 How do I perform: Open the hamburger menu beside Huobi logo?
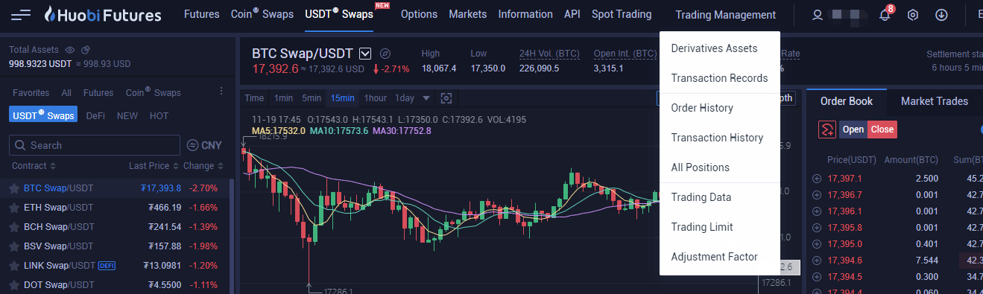[x=21, y=14]
